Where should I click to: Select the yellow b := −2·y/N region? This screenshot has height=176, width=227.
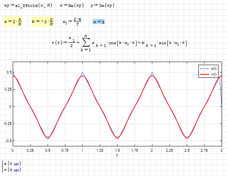[x=43, y=21]
